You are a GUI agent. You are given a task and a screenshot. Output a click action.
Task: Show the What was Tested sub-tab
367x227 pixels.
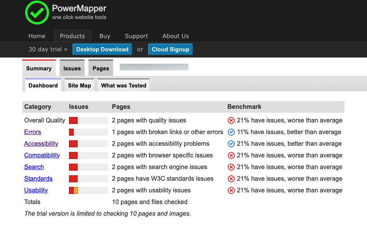click(x=124, y=86)
